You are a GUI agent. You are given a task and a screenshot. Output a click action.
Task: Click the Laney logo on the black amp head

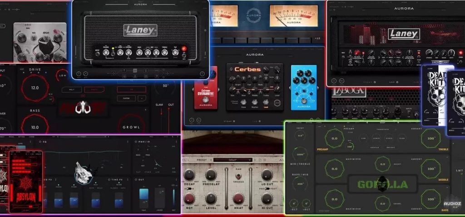coord(140,30)
